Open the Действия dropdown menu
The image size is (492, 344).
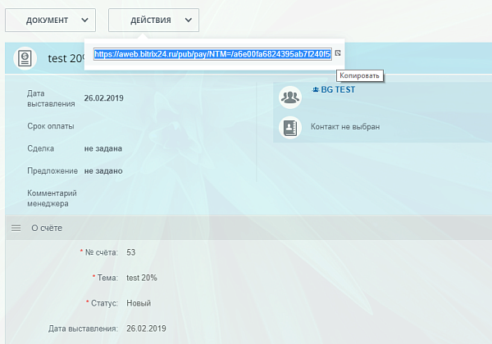[154, 20]
